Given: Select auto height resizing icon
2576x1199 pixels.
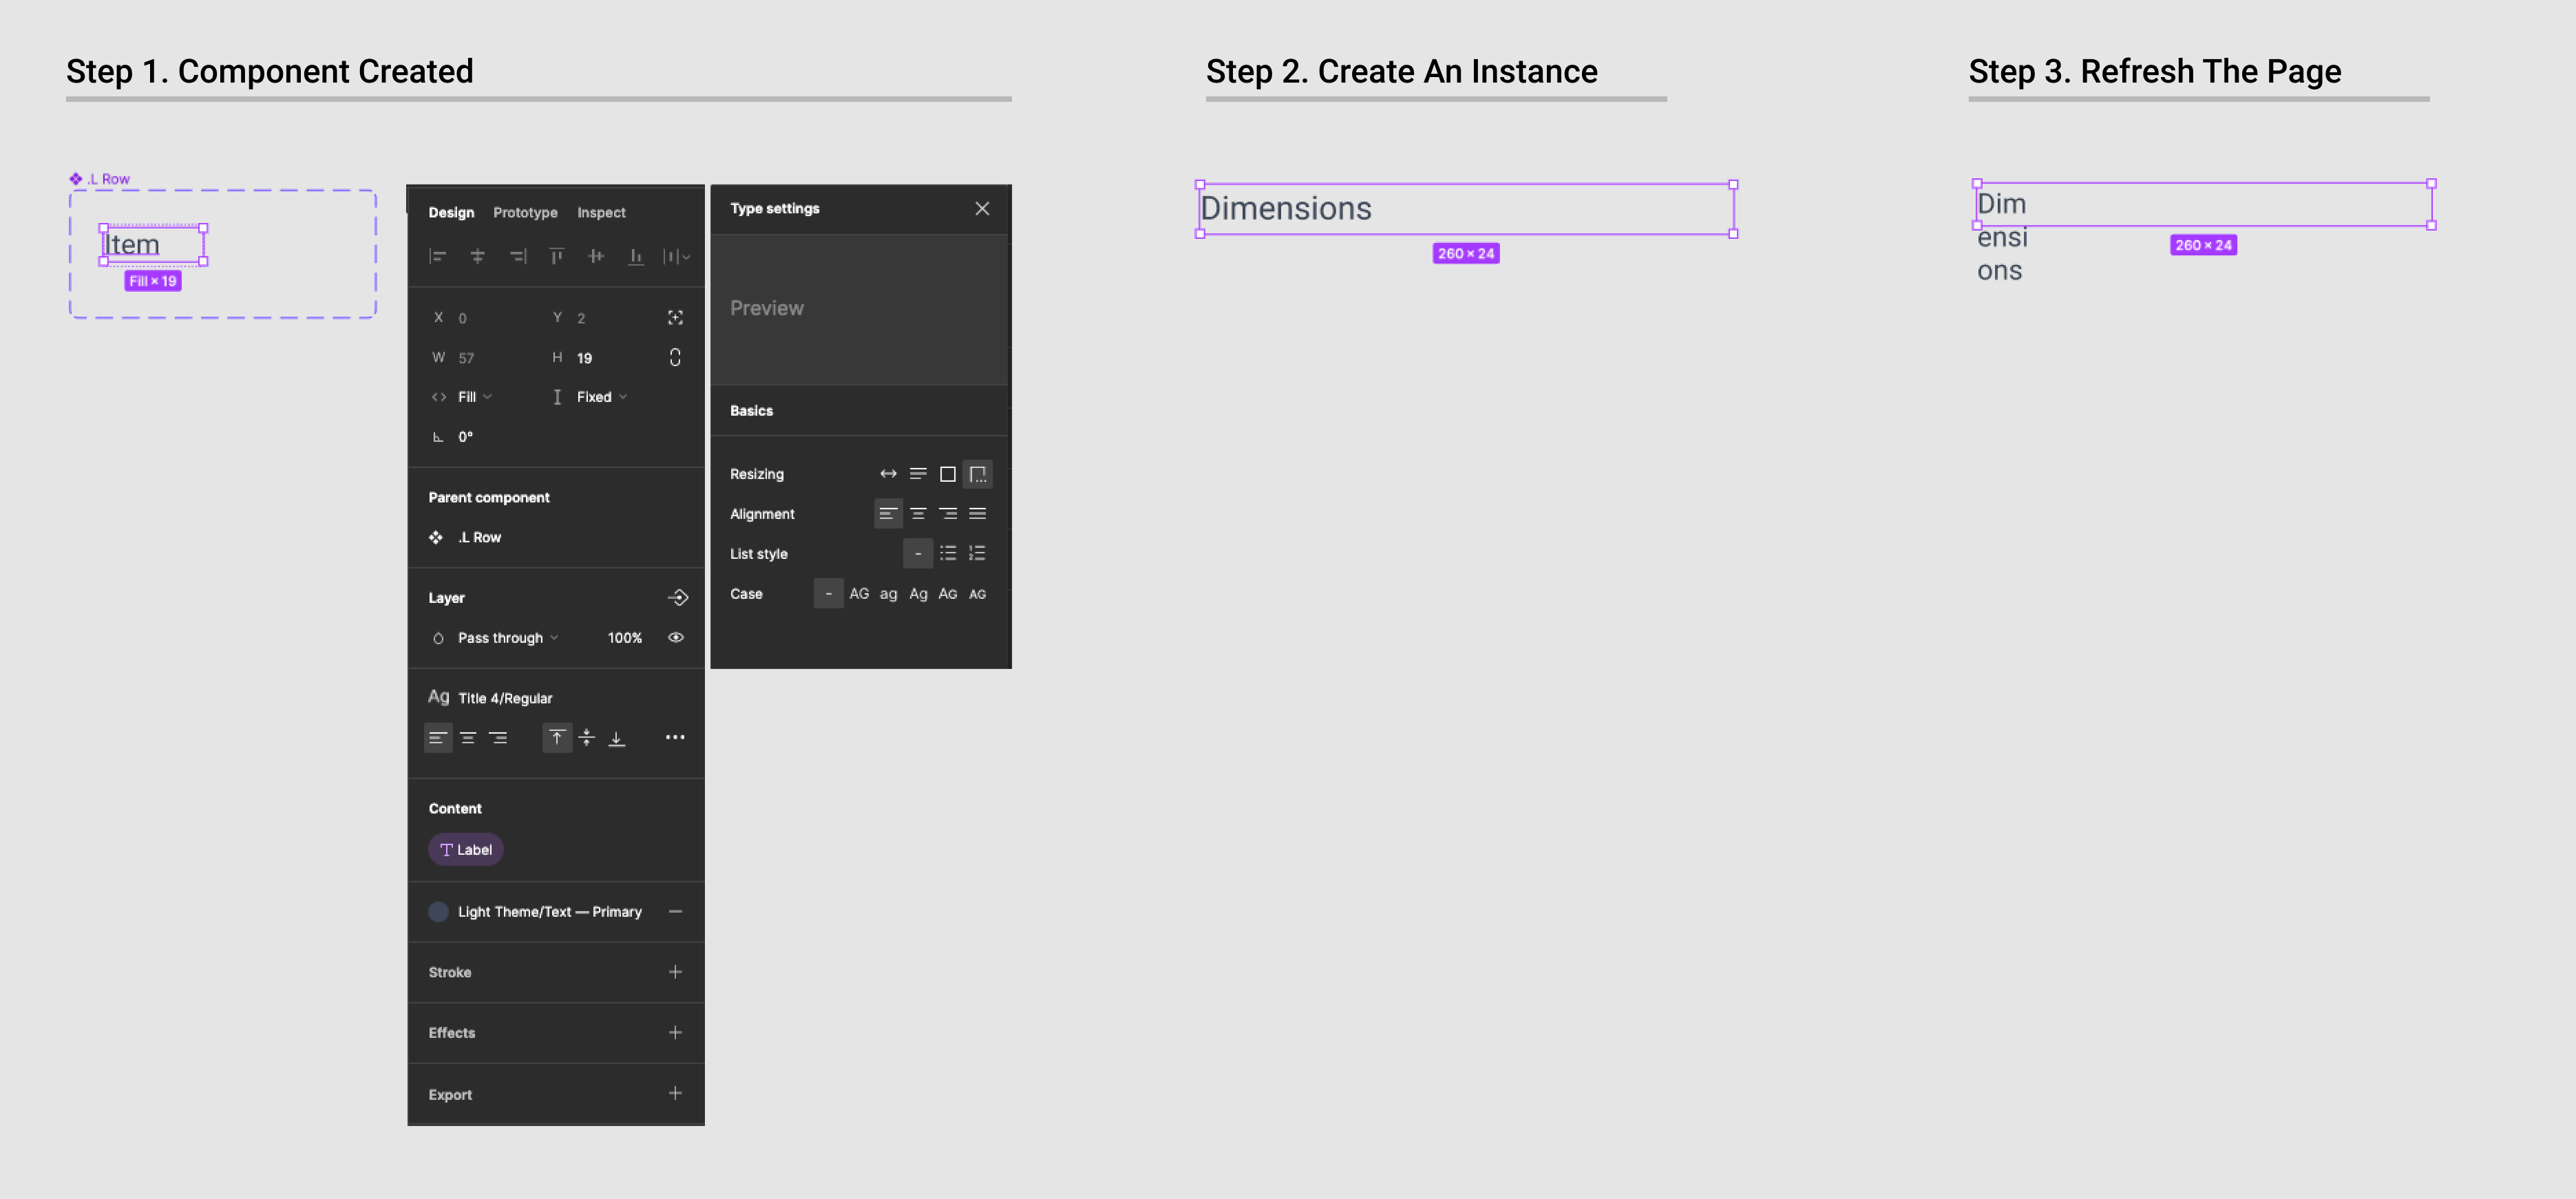Looking at the screenshot, I should coord(918,474).
